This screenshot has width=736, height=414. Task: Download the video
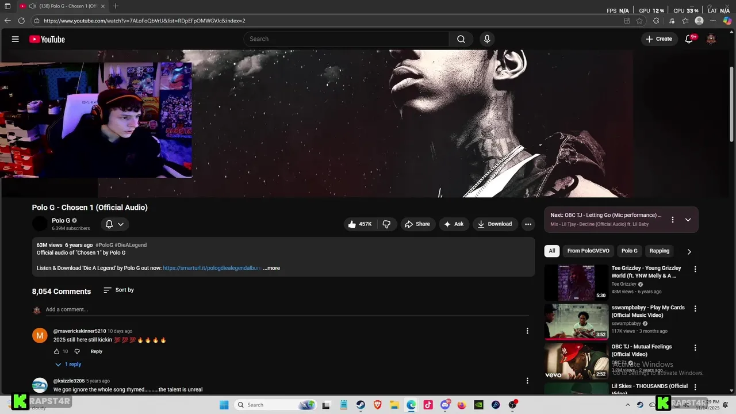(x=494, y=224)
